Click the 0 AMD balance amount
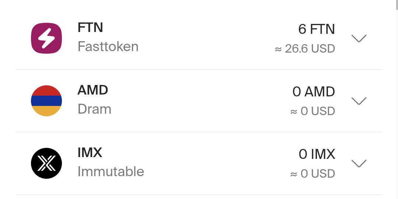The width and height of the screenshot is (398, 199). coord(314,92)
